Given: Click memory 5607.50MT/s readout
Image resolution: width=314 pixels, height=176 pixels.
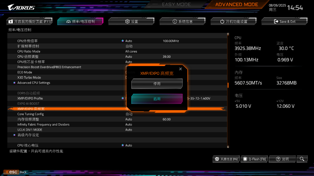Looking at the screenshot, I should 248,83.
